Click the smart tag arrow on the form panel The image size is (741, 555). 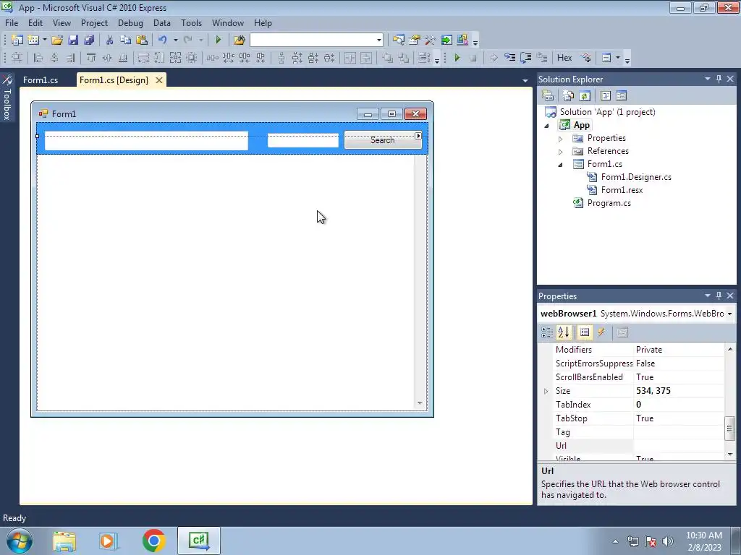(x=418, y=136)
